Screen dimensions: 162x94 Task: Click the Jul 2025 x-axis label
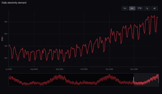click(x=9, y=69)
